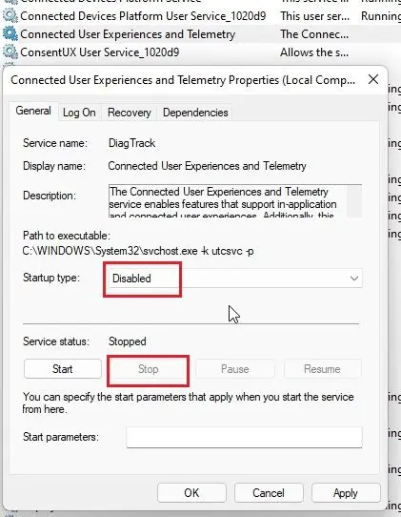Open the Recovery tab
The width and height of the screenshot is (401, 517).
pos(129,113)
